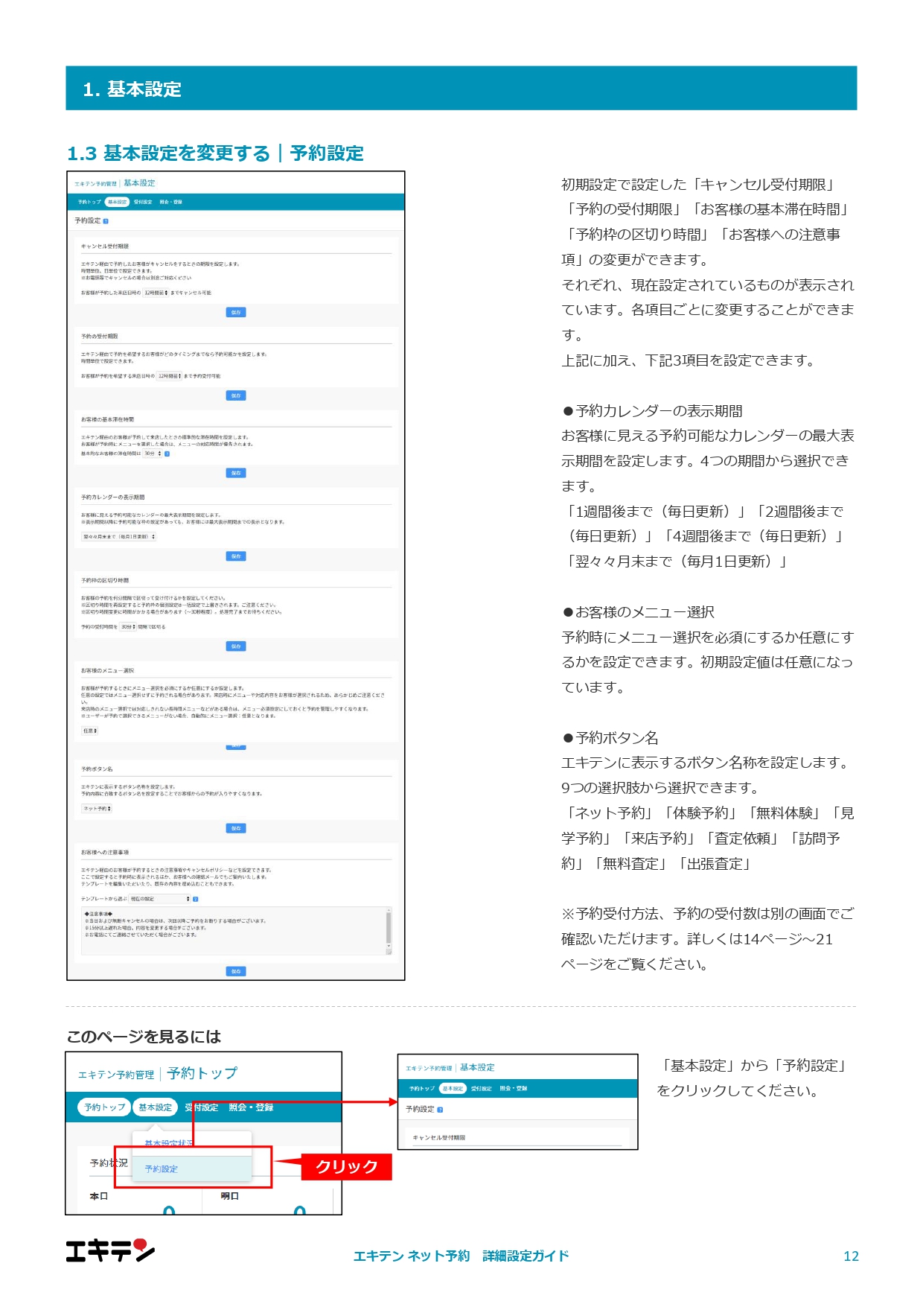
Task: Select 基本設定 tab in the small 基本設定 screenshot
Action: click(x=453, y=1089)
